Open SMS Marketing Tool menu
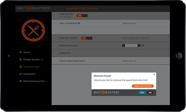The image size is (186, 112). (x=33, y=81)
